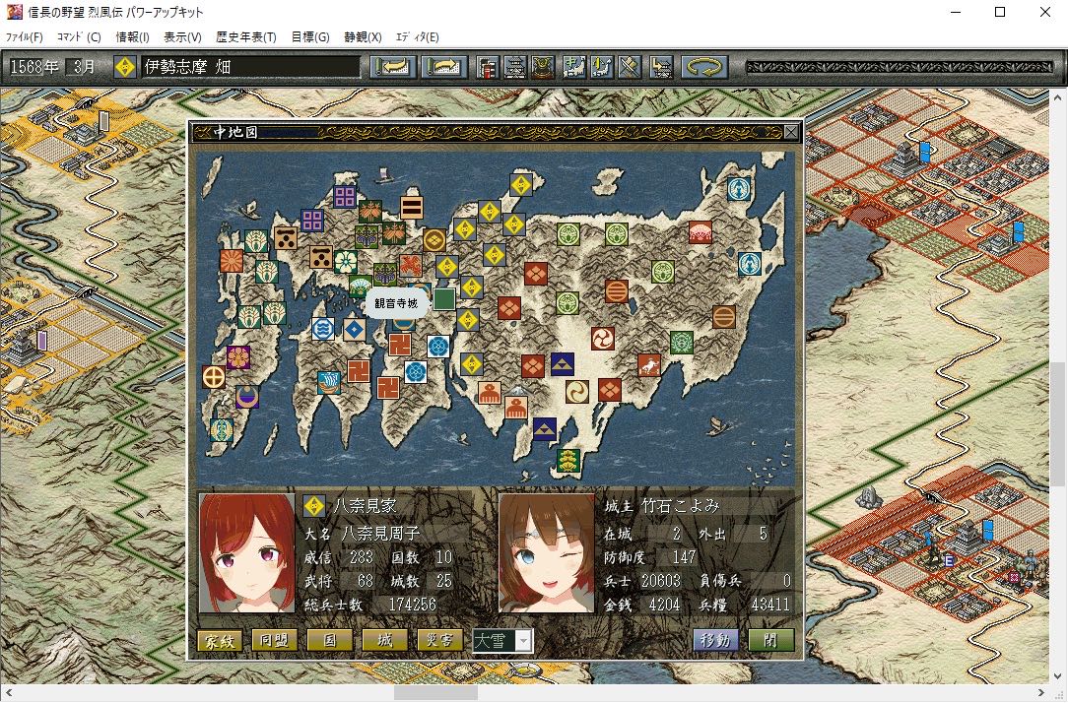Image resolution: width=1068 pixels, height=703 pixels.
Task: Expand the 大雪 disaster type dropdown
Action: point(523,641)
